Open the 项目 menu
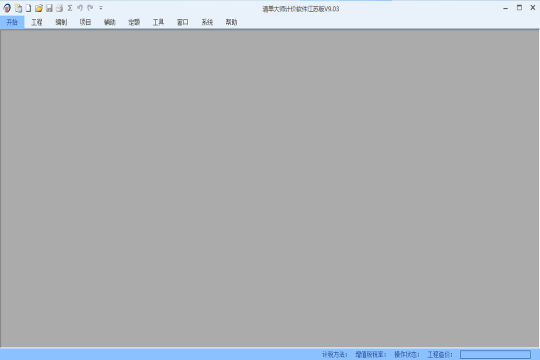 85,22
